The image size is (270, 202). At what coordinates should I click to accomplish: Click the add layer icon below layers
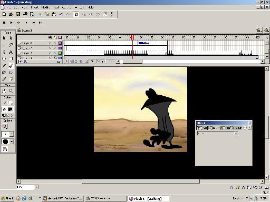click(x=20, y=62)
